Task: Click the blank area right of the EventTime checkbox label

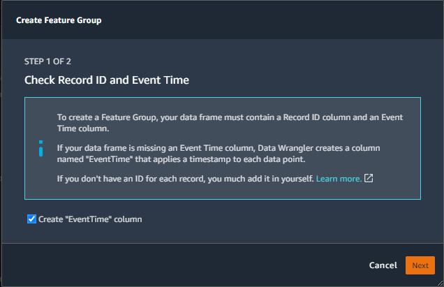Action: pos(283,219)
